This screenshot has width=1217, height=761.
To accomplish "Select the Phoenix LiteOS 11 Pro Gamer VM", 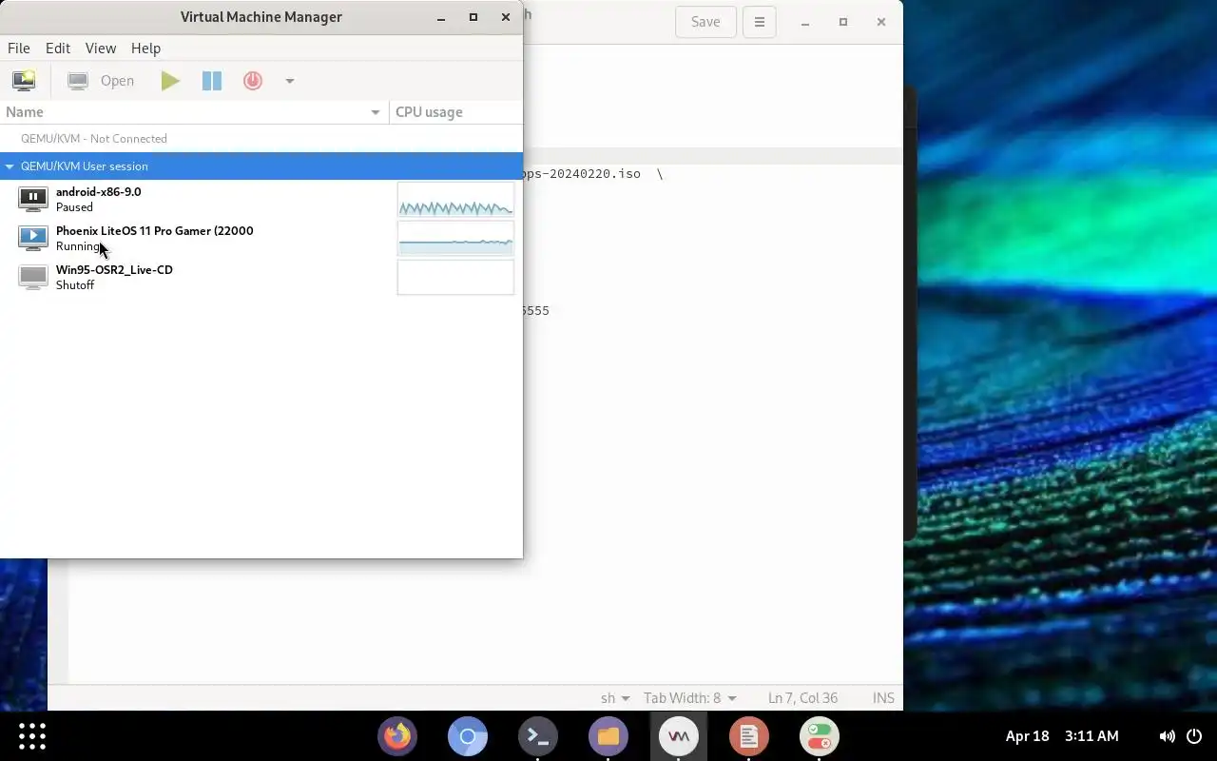I will click(261, 238).
